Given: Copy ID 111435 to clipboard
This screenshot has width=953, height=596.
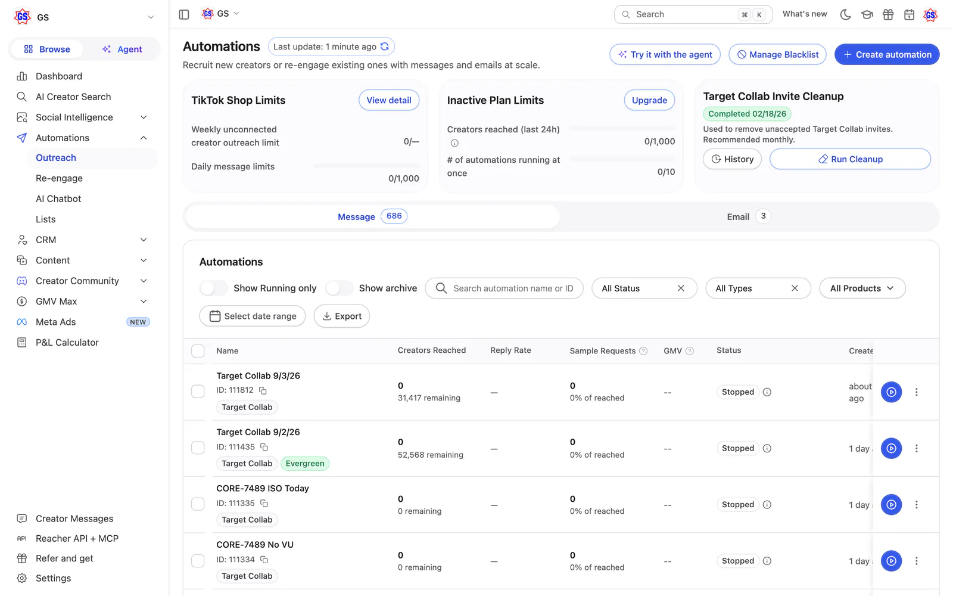Looking at the screenshot, I should (x=264, y=447).
